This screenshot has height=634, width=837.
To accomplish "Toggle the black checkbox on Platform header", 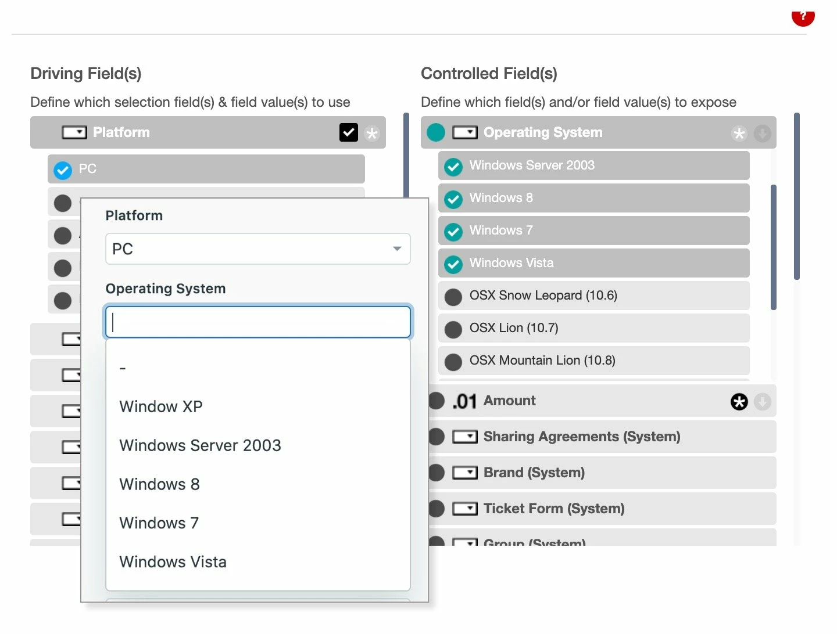I will pyautogui.click(x=349, y=132).
